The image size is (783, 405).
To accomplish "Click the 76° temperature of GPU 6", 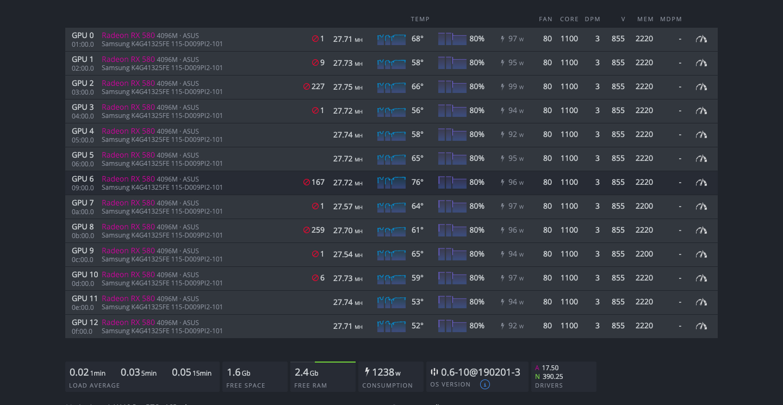I will pos(418,182).
